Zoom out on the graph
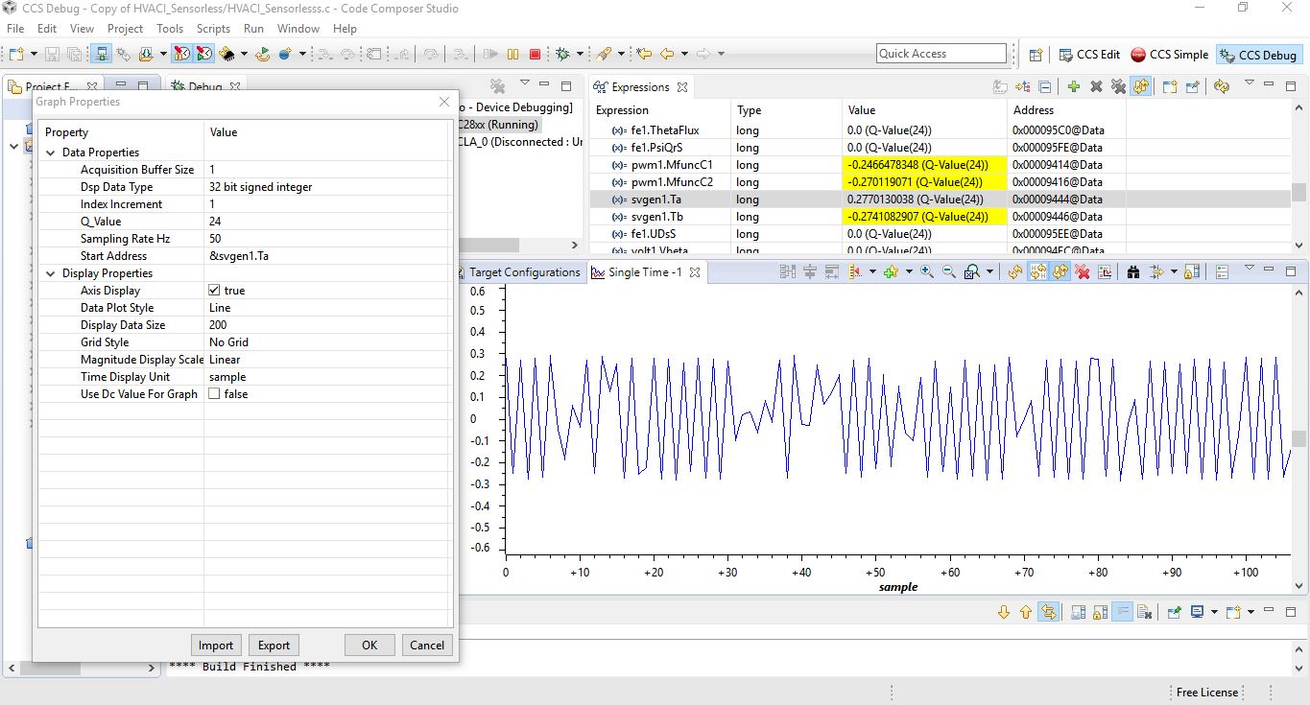1310x705 pixels. [x=949, y=272]
